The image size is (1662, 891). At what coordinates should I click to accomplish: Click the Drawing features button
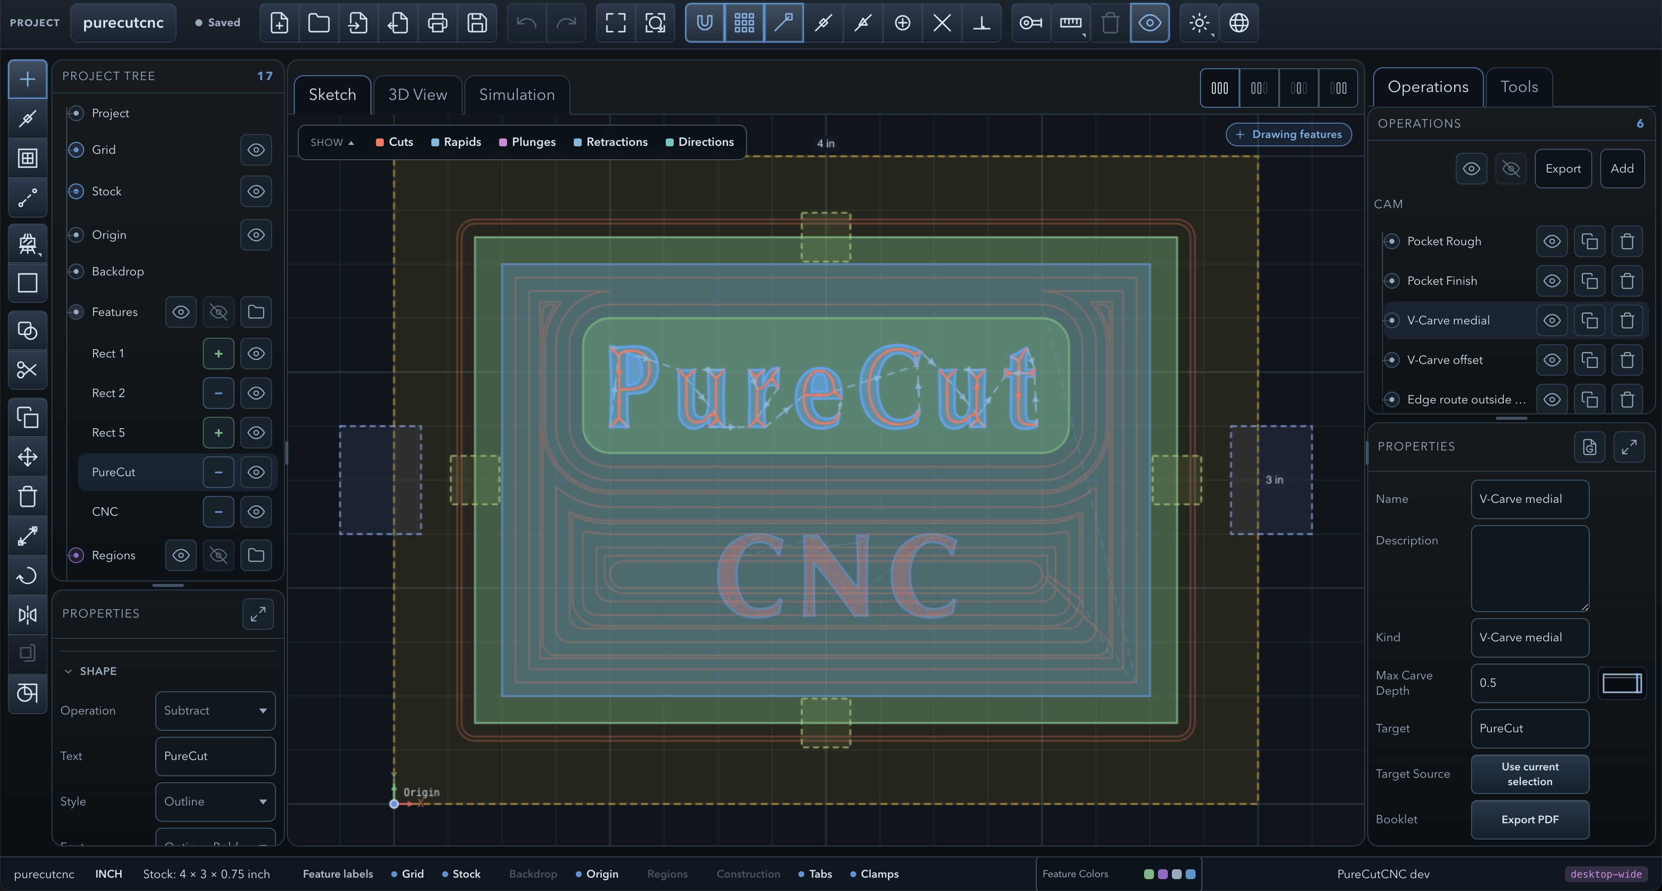pyautogui.click(x=1289, y=134)
